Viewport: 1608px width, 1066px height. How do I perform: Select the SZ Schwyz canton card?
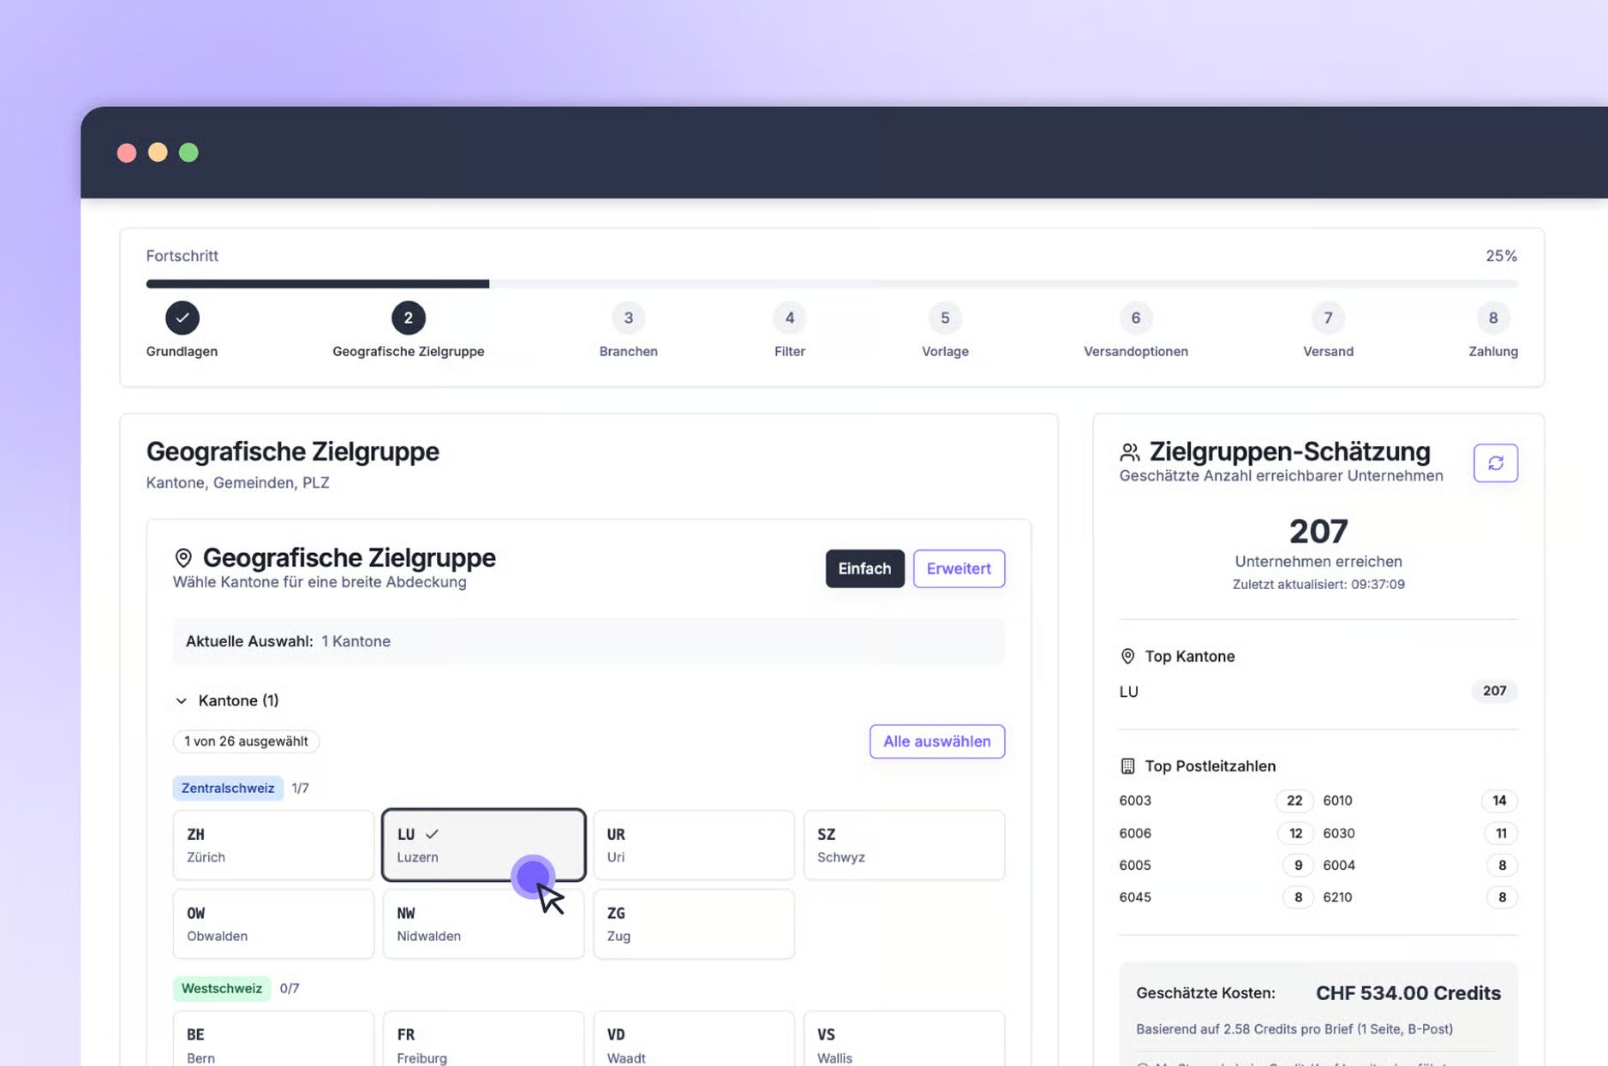pos(904,845)
